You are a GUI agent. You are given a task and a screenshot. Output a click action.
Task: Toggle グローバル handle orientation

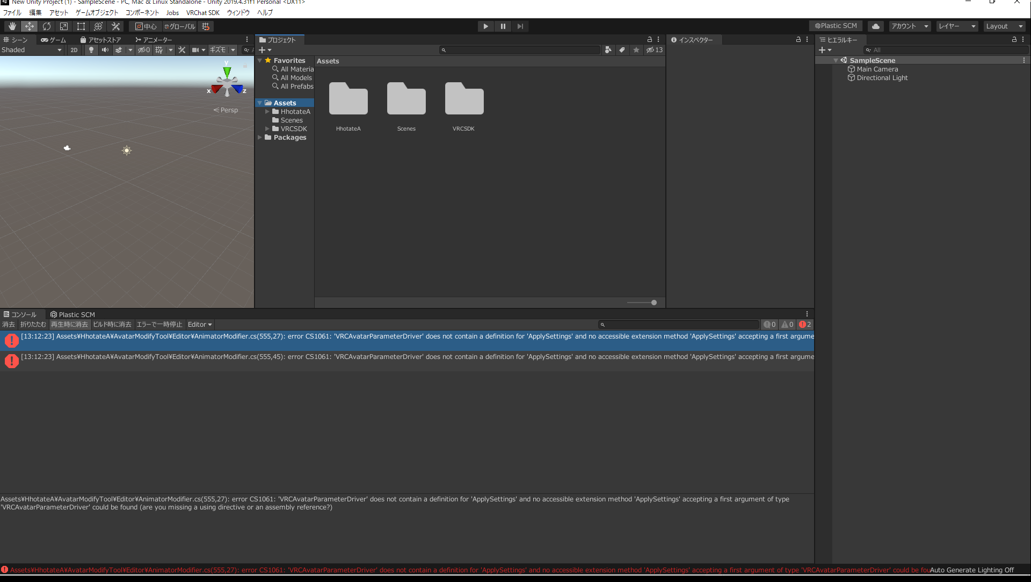pos(179,26)
